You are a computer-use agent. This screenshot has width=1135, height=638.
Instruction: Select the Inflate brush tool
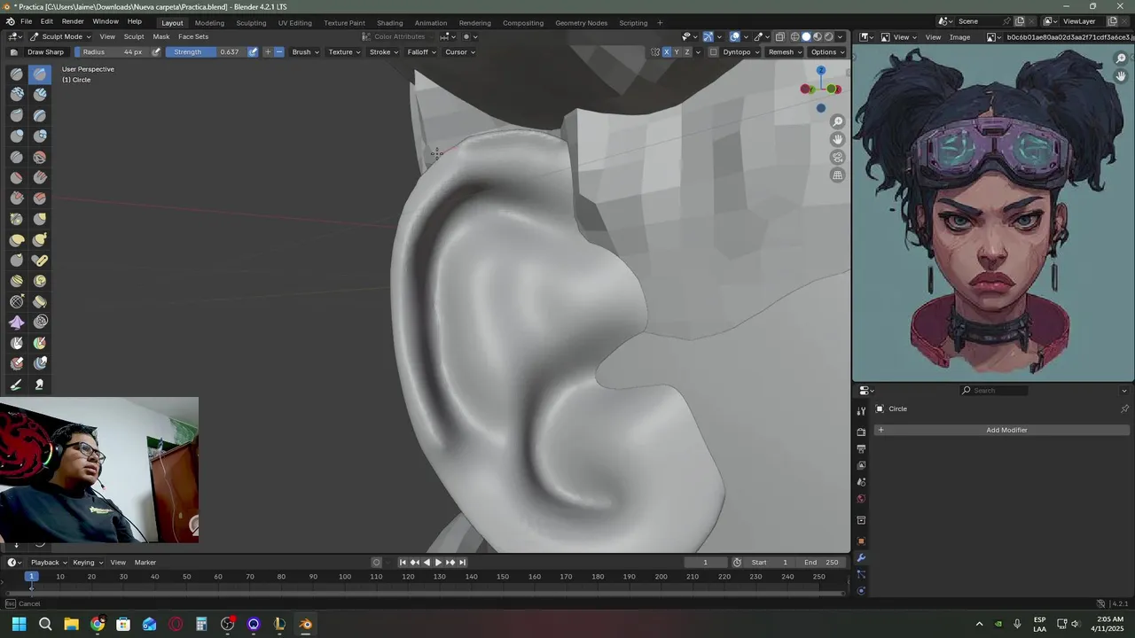(17, 136)
